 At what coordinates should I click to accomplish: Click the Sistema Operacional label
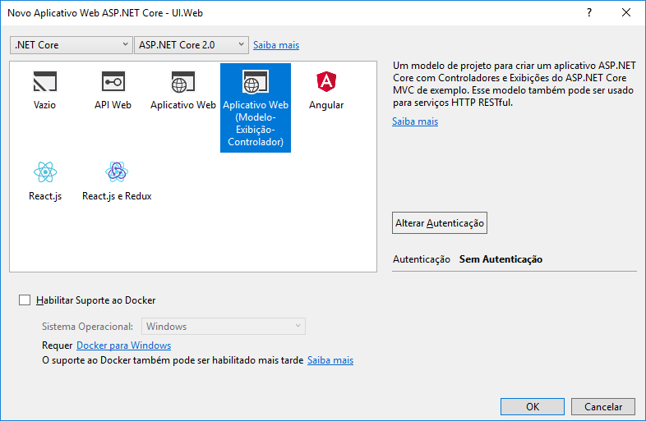[87, 327]
